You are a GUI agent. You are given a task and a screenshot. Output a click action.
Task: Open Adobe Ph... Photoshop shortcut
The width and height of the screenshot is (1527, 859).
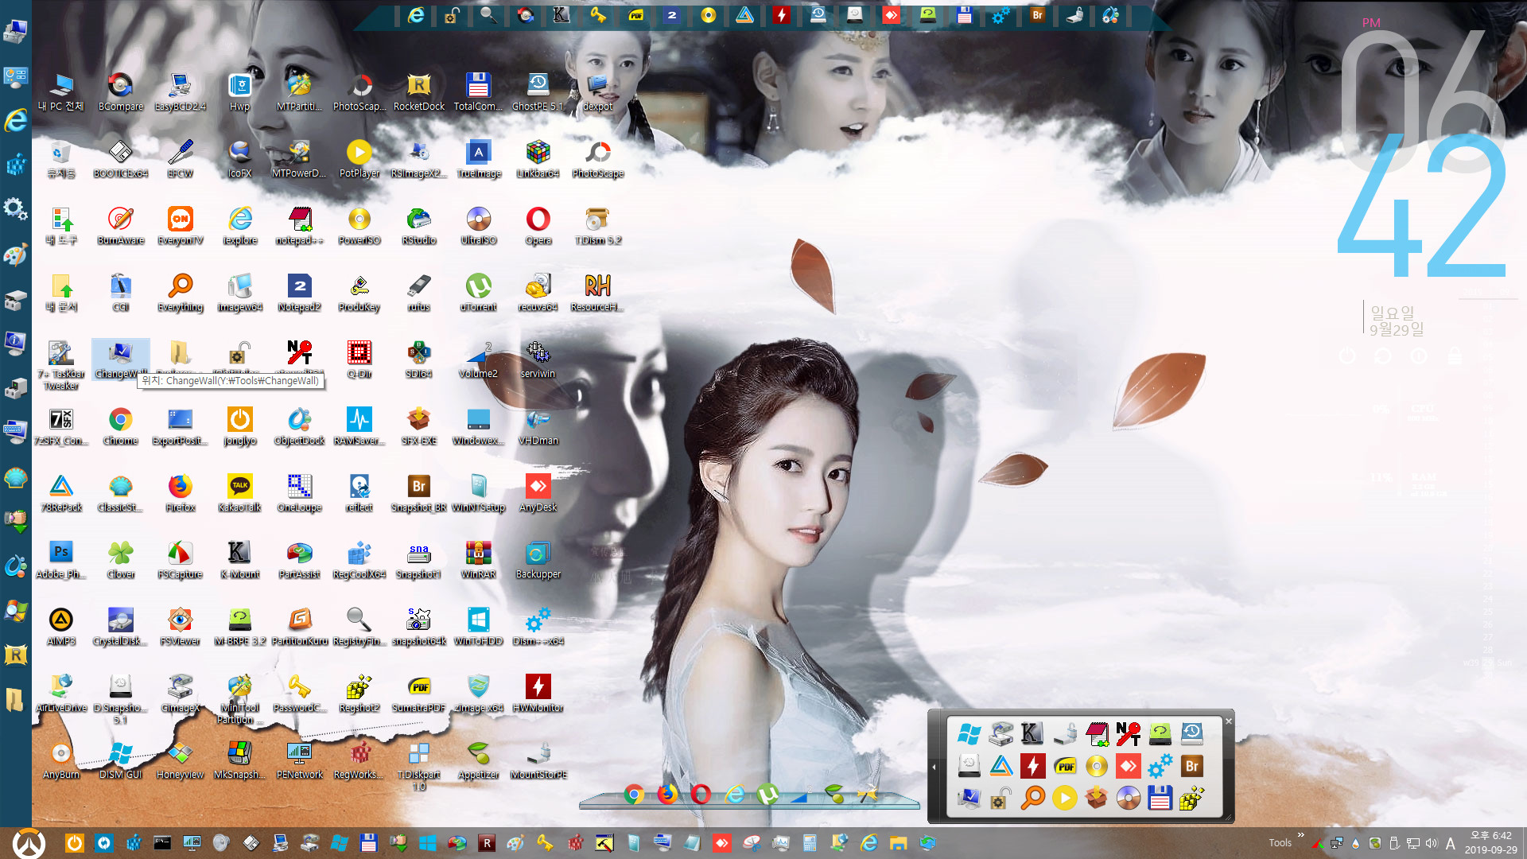tap(60, 559)
